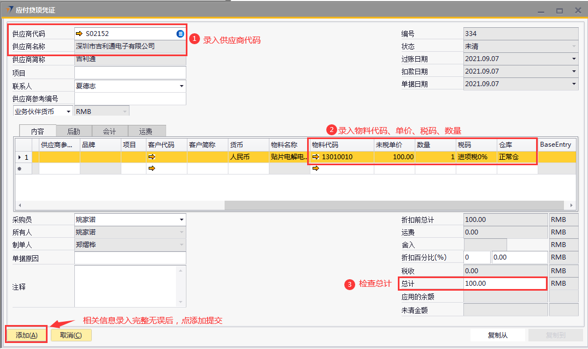Click the orange link arrow beside supplier code S02152

(79, 34)
